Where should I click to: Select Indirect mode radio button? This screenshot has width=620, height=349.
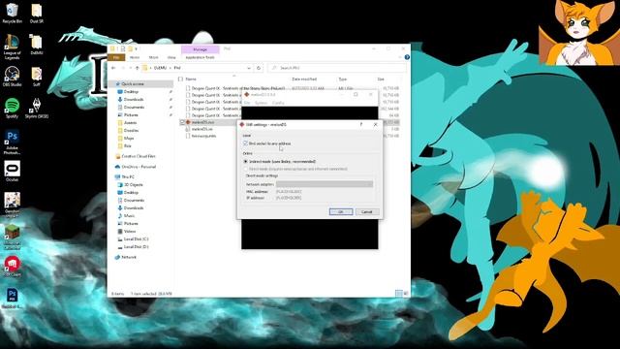click(245, 162)
